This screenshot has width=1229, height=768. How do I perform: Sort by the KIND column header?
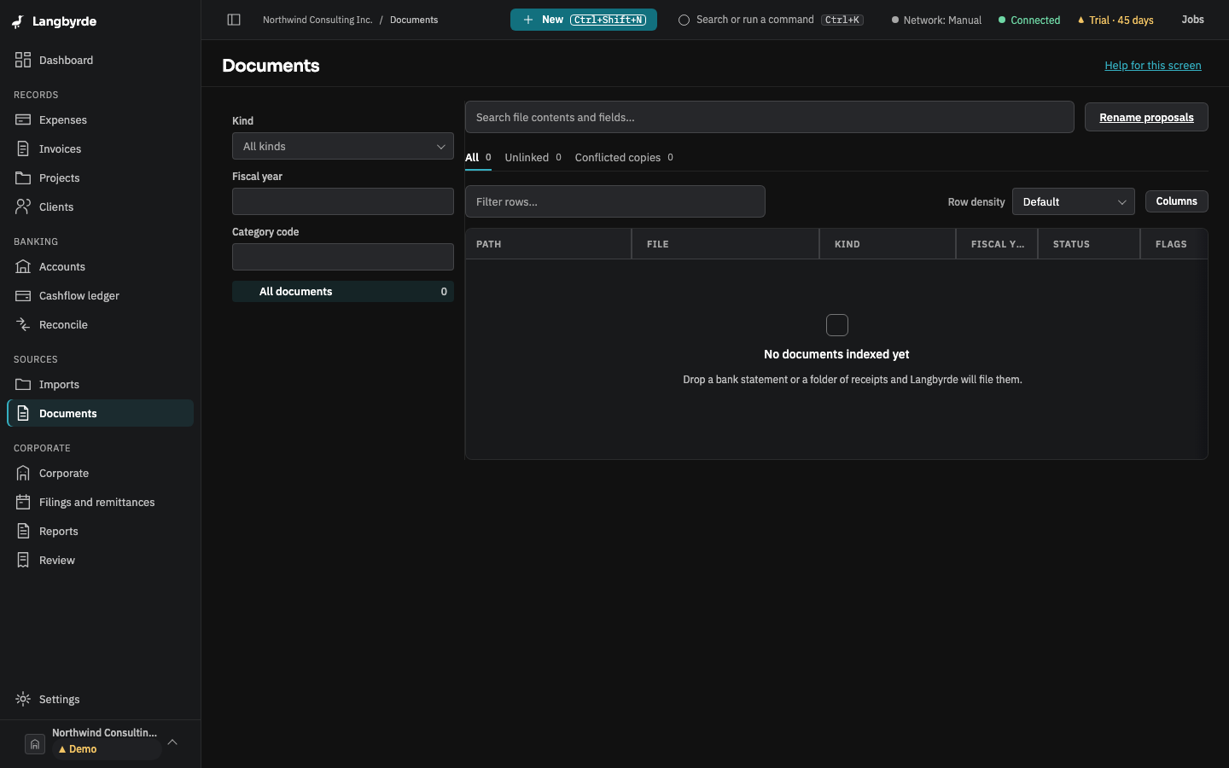pyautogui.click(x=888, y=244)
